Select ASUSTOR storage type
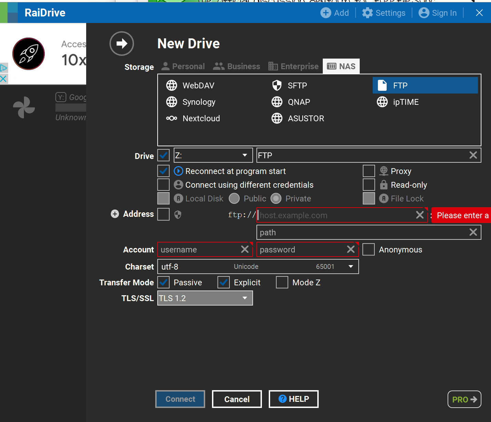The height and width of the screenshot is (422, 491). click(297, 118)
